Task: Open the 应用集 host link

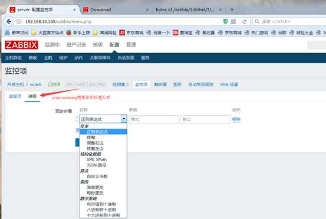Action: pyautogui.click(x=119, y=84)
